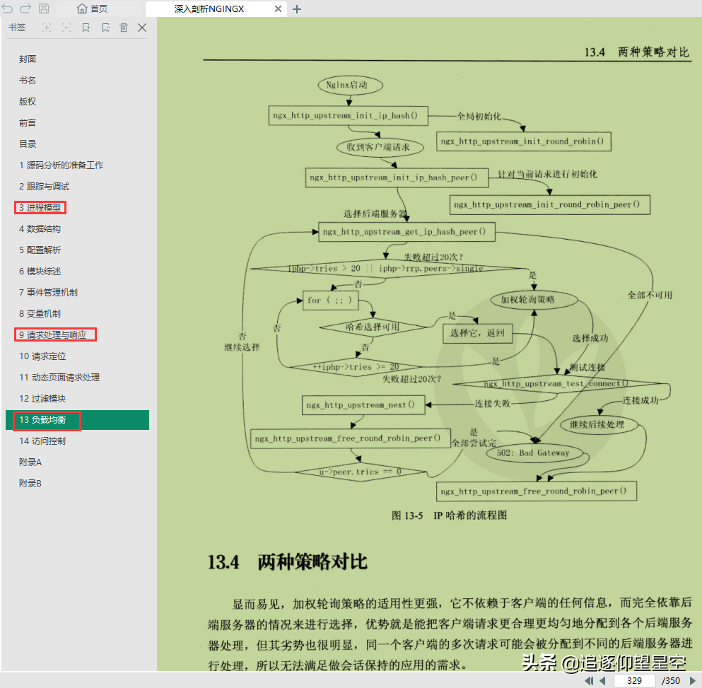Click flowchart box ngx_http_upstream_init_ip_hash_peer()
702x688 pixels.
pos(396,177)
